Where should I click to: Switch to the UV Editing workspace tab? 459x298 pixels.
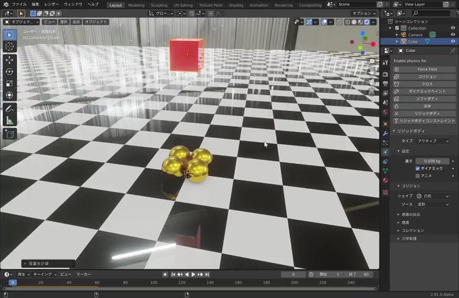pyautogui.click(x=183, y=5)
